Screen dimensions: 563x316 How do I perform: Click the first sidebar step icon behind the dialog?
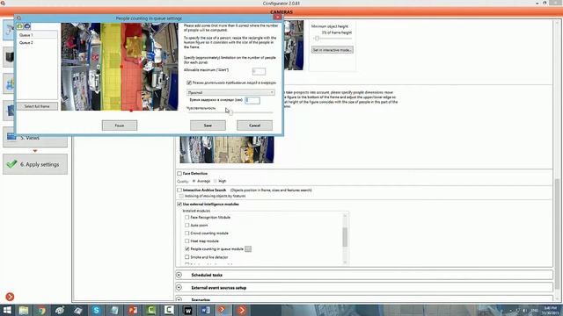tap(9, 30)
